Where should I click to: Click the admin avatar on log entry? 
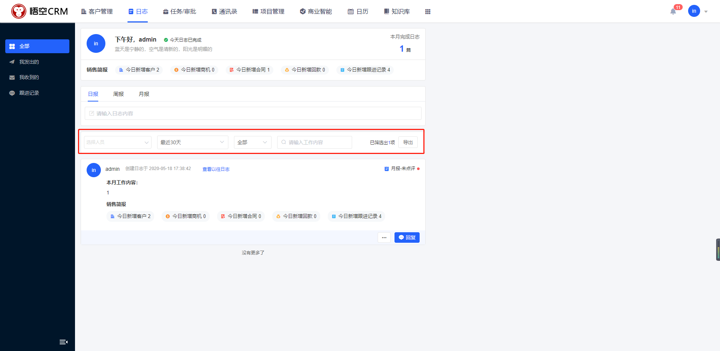pyautogui.click(x=94, y=170)
